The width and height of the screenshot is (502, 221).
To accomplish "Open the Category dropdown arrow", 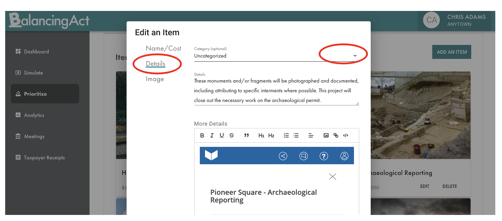I will 355,56.
